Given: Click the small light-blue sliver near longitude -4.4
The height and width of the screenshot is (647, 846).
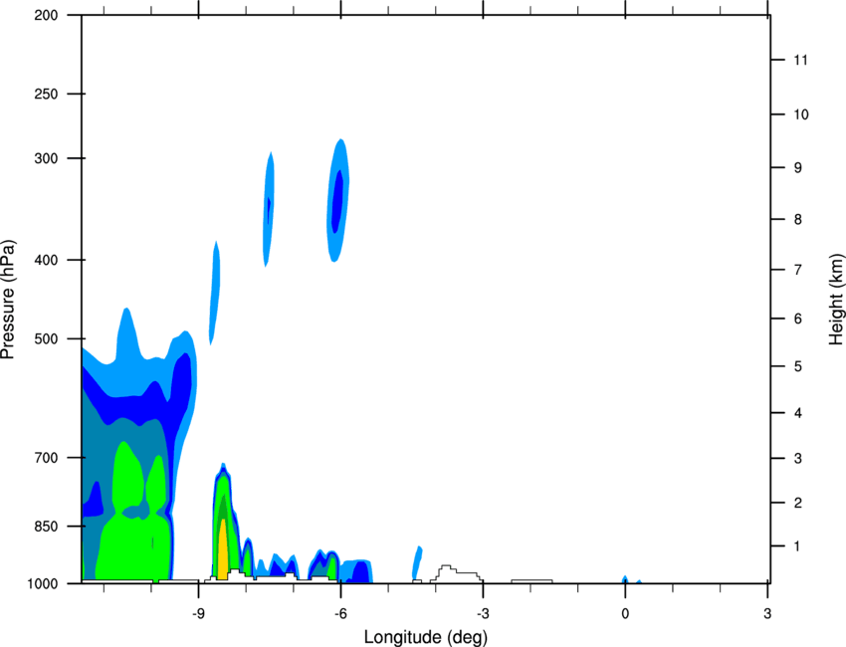Looking at the screenshot, I should [x=417, y=562].
